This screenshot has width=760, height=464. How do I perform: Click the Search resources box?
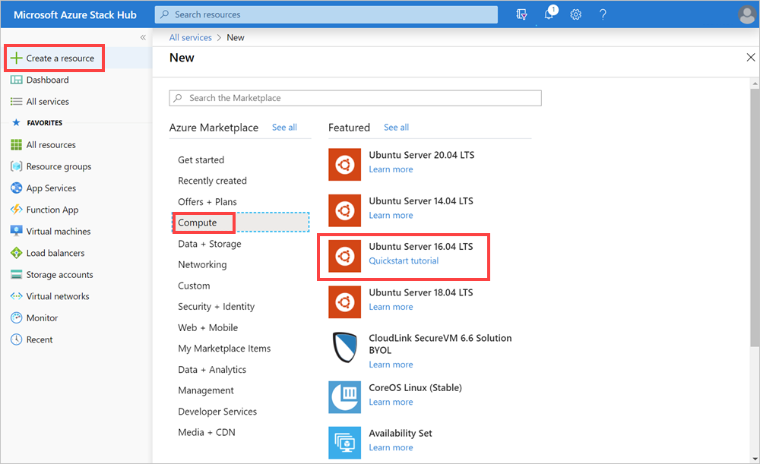coord(327,14)
